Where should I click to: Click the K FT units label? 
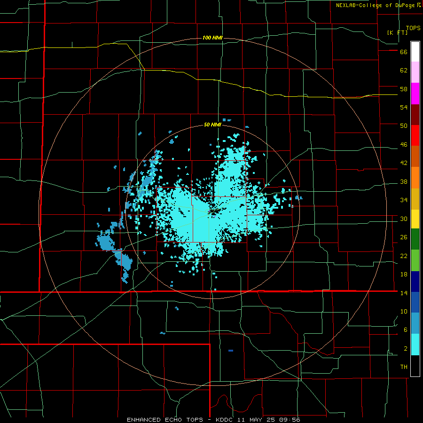point(397,32)
